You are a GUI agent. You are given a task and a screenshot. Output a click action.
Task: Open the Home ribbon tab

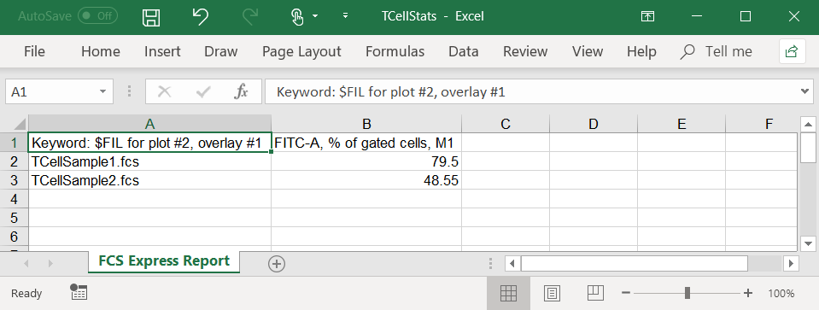coord(100,51)
